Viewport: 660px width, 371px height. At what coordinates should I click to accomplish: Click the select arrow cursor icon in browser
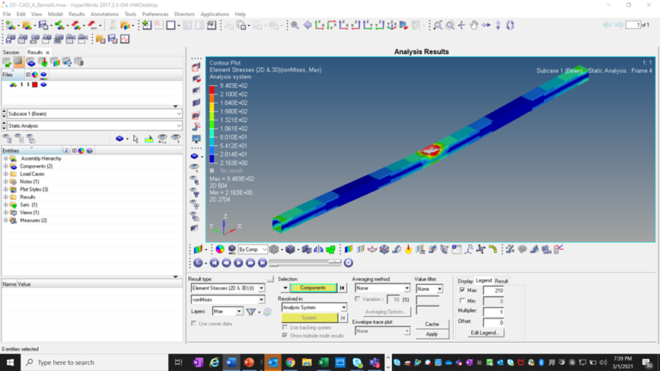(x=136, y=139)
